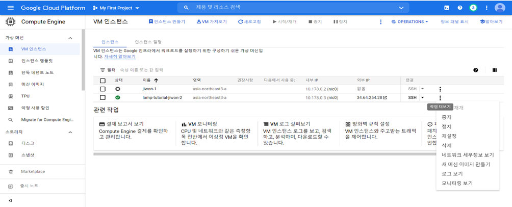
Task: Check the lamp-tutorial-jiwon-2 instance checkbox
Action: (x=103, y=97)
